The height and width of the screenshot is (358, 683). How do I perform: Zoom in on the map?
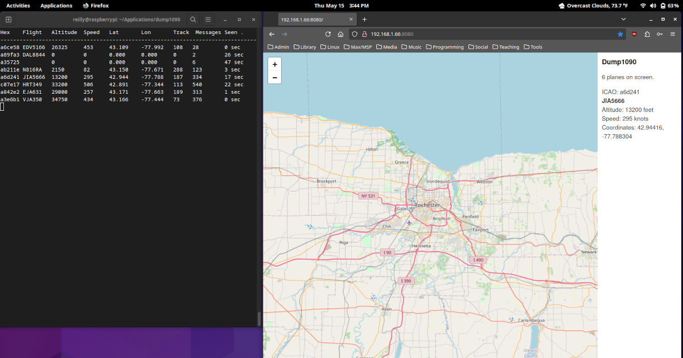point(274,65)
